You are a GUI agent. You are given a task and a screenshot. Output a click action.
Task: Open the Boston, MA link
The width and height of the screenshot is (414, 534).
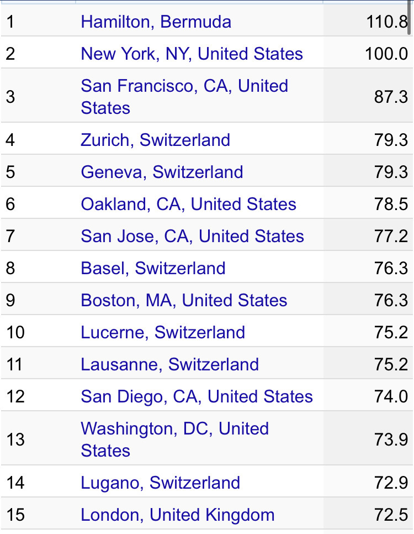[184, 300]
